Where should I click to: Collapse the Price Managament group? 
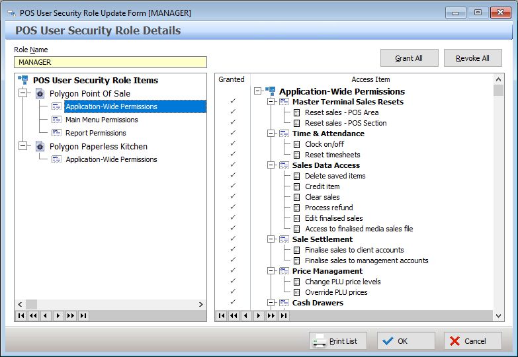271,270
